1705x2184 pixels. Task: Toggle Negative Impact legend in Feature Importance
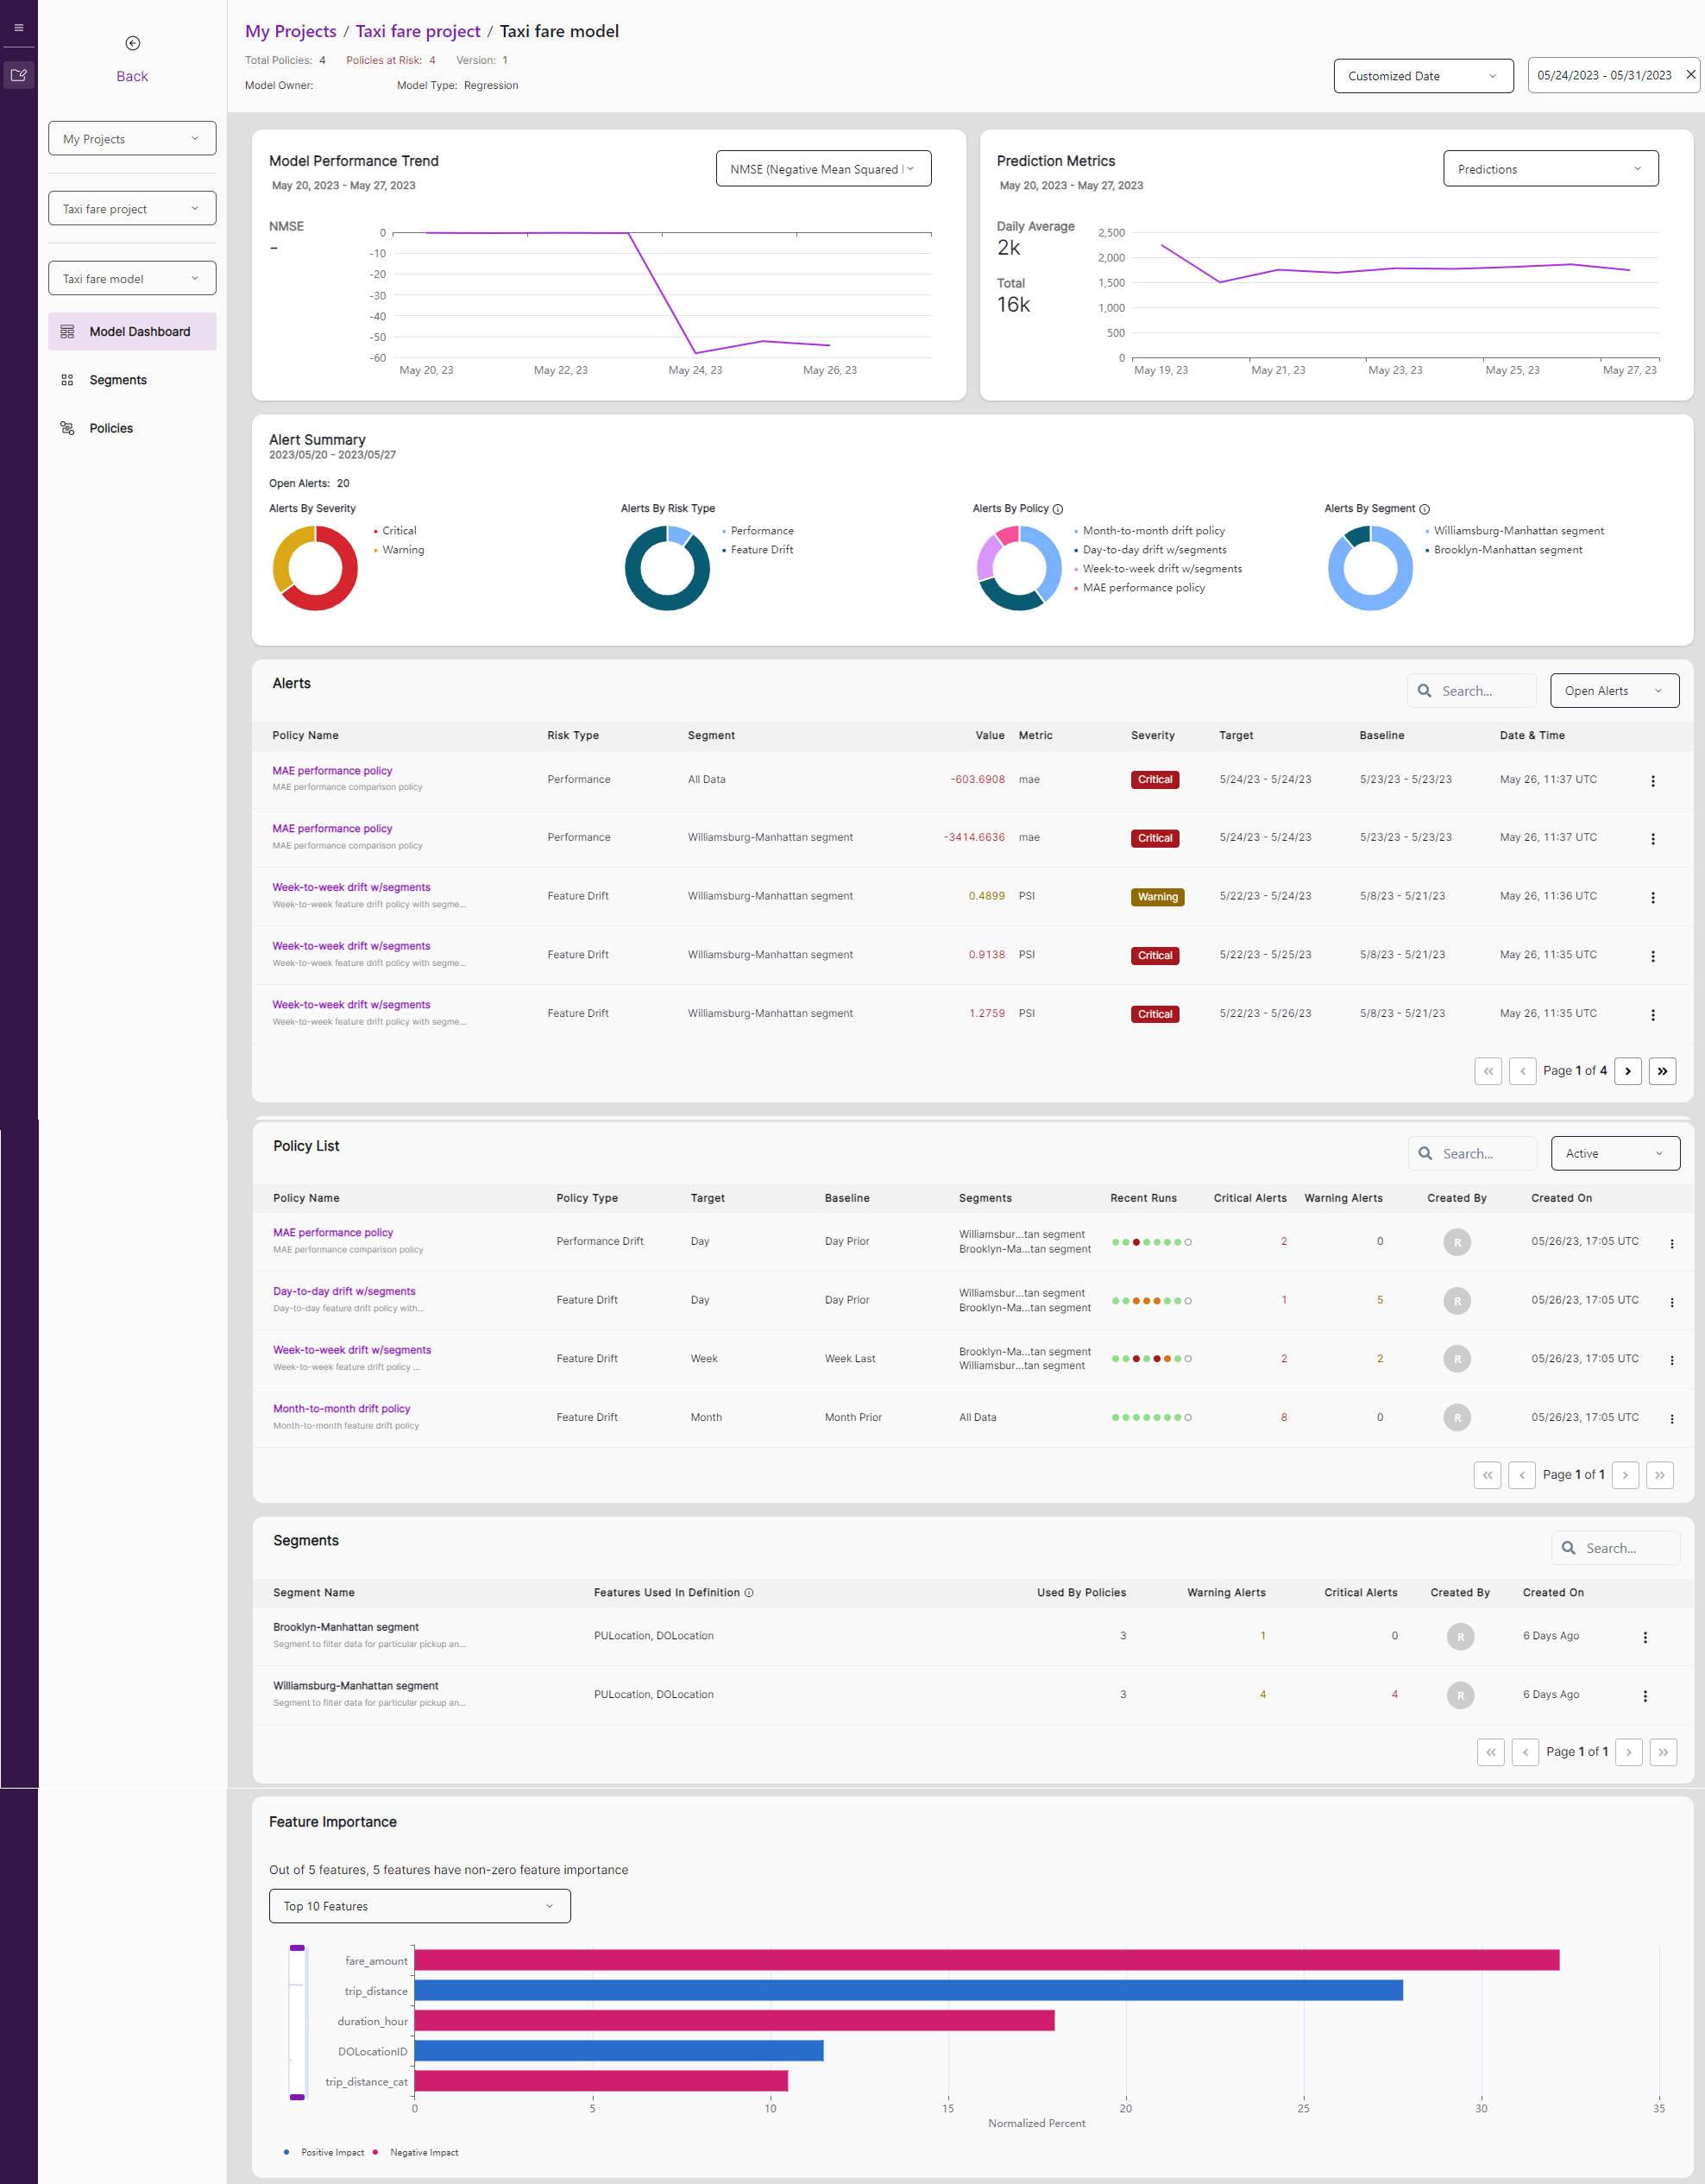pyautogui.click(x=416, y=2152)
